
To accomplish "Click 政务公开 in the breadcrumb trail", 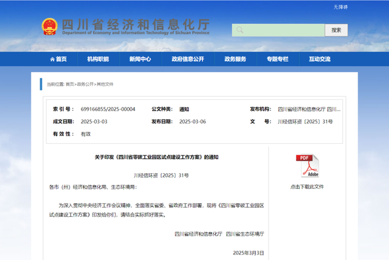I will [x=85, y=84].
